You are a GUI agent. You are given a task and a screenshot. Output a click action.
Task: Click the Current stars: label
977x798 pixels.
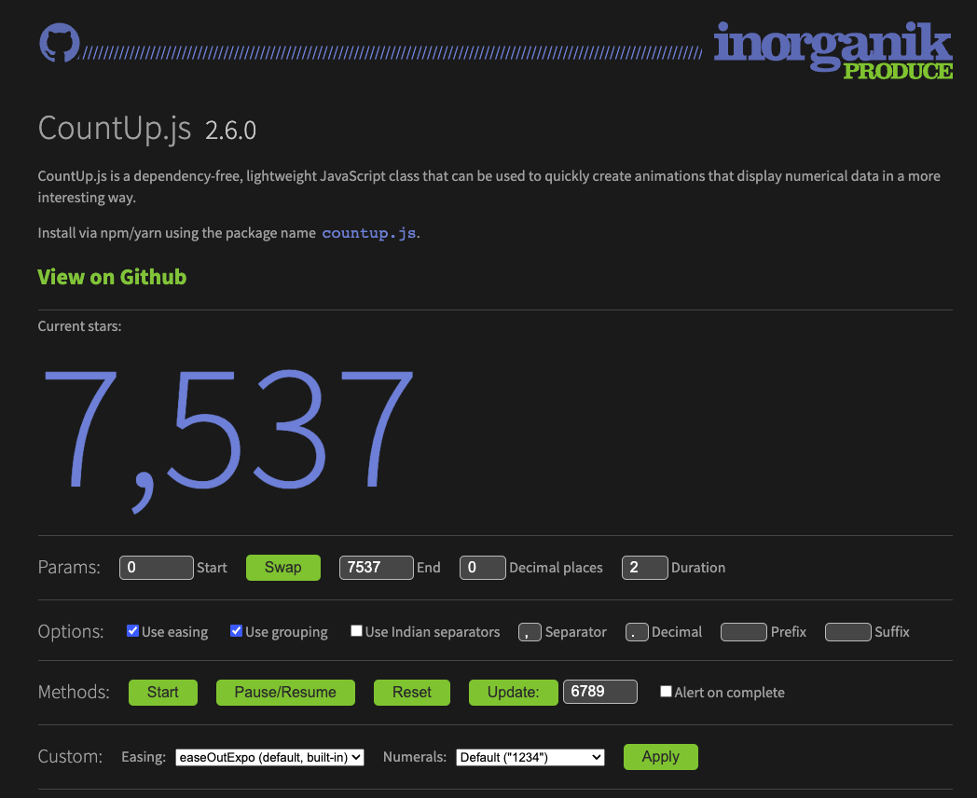click(x=80, y=326)
